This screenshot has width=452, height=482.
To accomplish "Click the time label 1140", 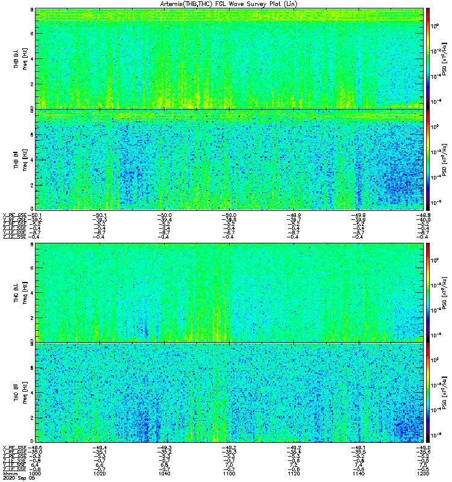I will tap(359, 474).
